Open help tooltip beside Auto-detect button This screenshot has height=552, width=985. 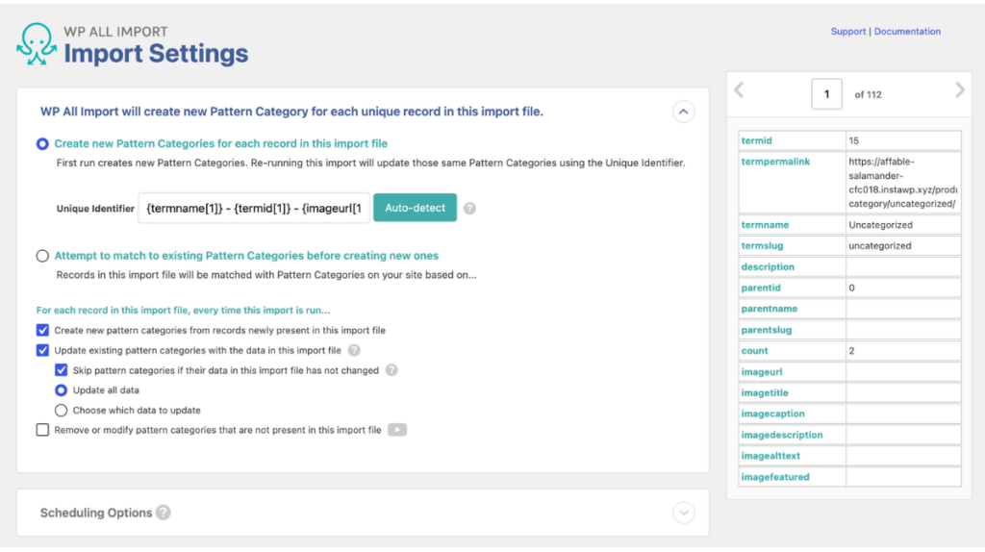tap(469, 209)
